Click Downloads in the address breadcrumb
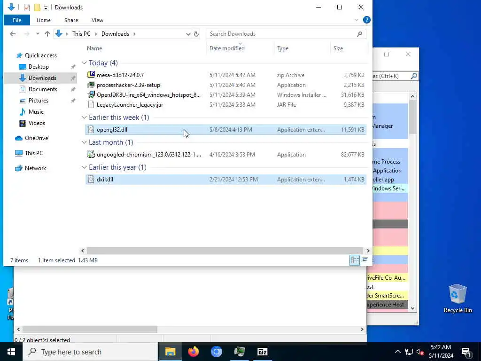The width and height of the screenshot is (481, 361). (x=116, y=34)
